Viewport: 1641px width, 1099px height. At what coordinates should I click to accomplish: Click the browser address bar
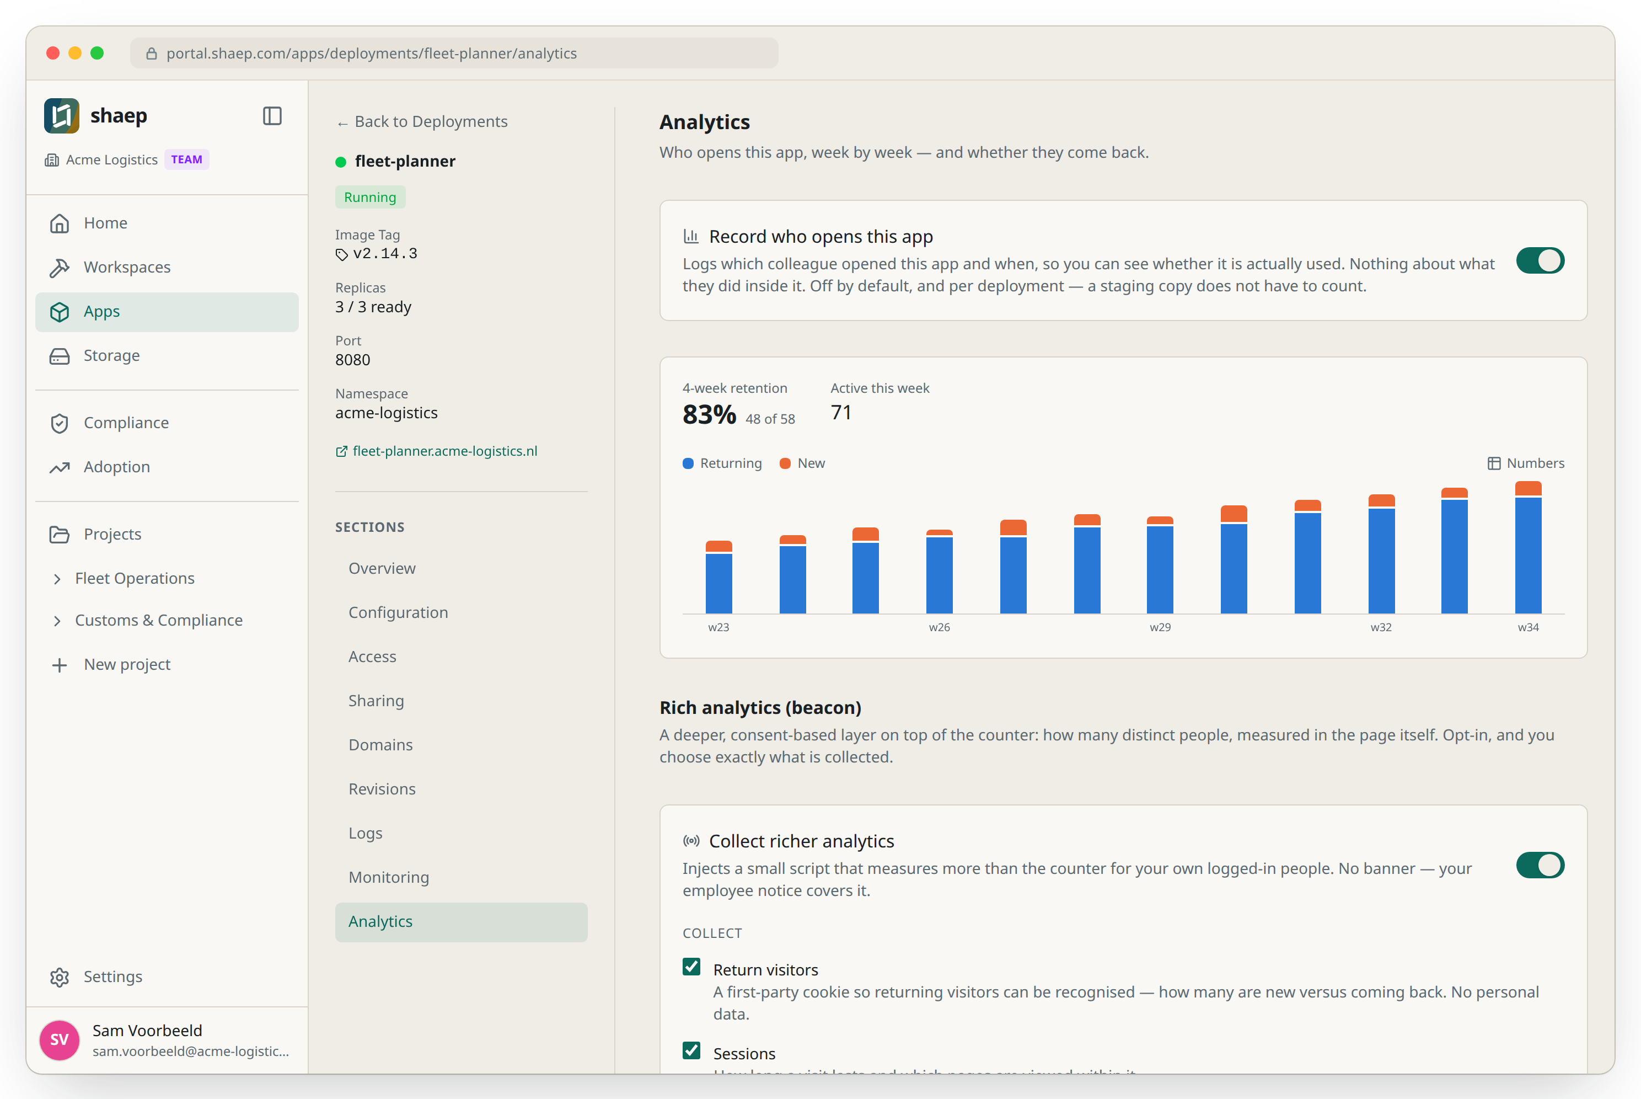coord(454,54)
